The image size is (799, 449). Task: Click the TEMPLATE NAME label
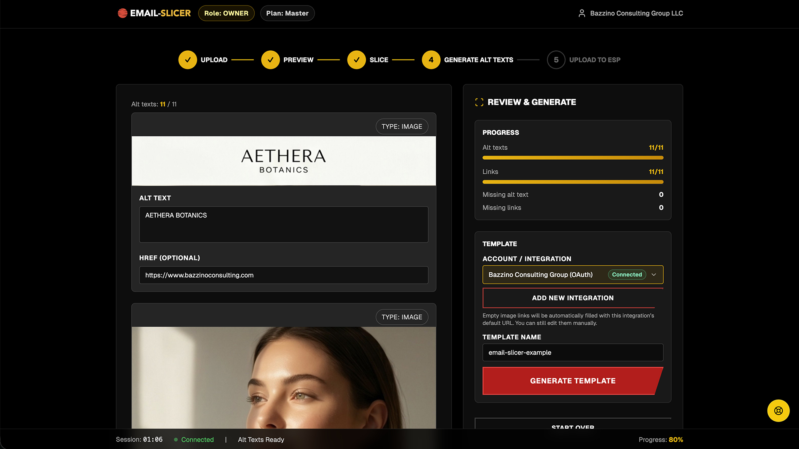pyautogui.click(x=511, y=337)
